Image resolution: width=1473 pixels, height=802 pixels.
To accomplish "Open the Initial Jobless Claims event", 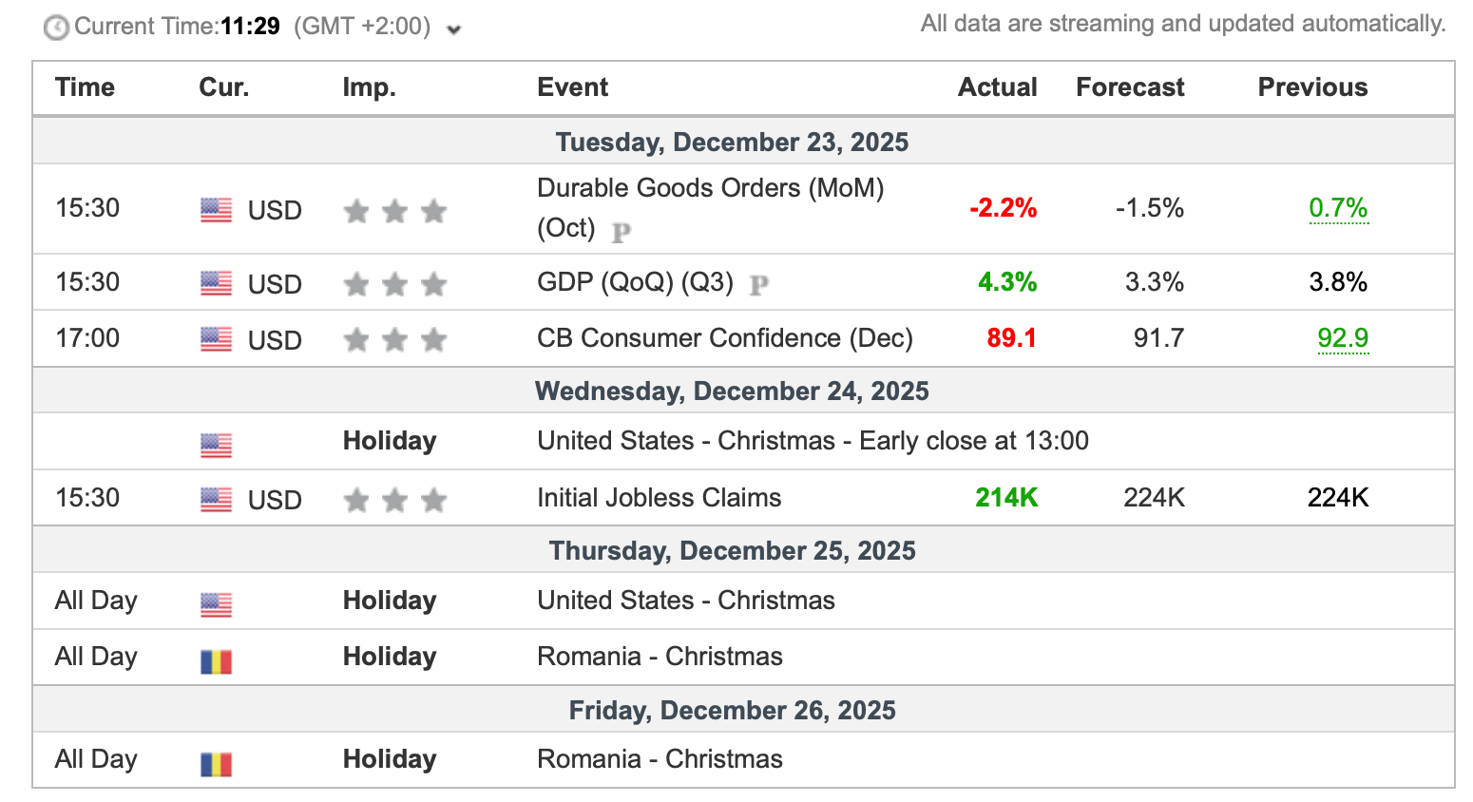I will pyautogui.click(x=659, y=498).
